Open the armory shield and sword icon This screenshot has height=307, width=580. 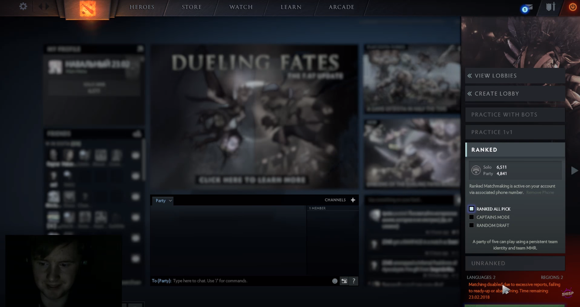pos(551,7)
